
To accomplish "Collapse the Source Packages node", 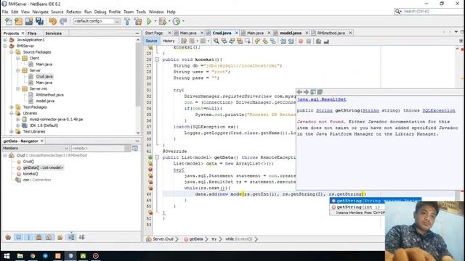I will (x=12, y=52).
